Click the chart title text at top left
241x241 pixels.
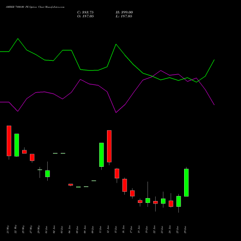35,7
